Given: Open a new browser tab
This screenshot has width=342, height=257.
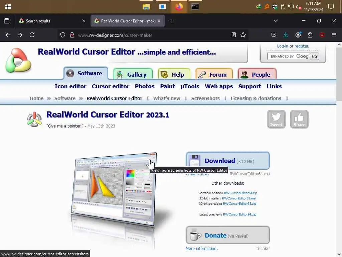Looking at the screenshot, I should click(172, 21).
